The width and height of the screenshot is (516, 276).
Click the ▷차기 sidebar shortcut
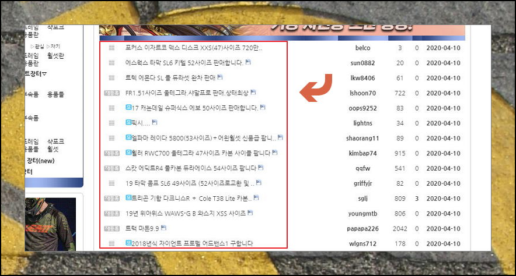click(53, 46)
